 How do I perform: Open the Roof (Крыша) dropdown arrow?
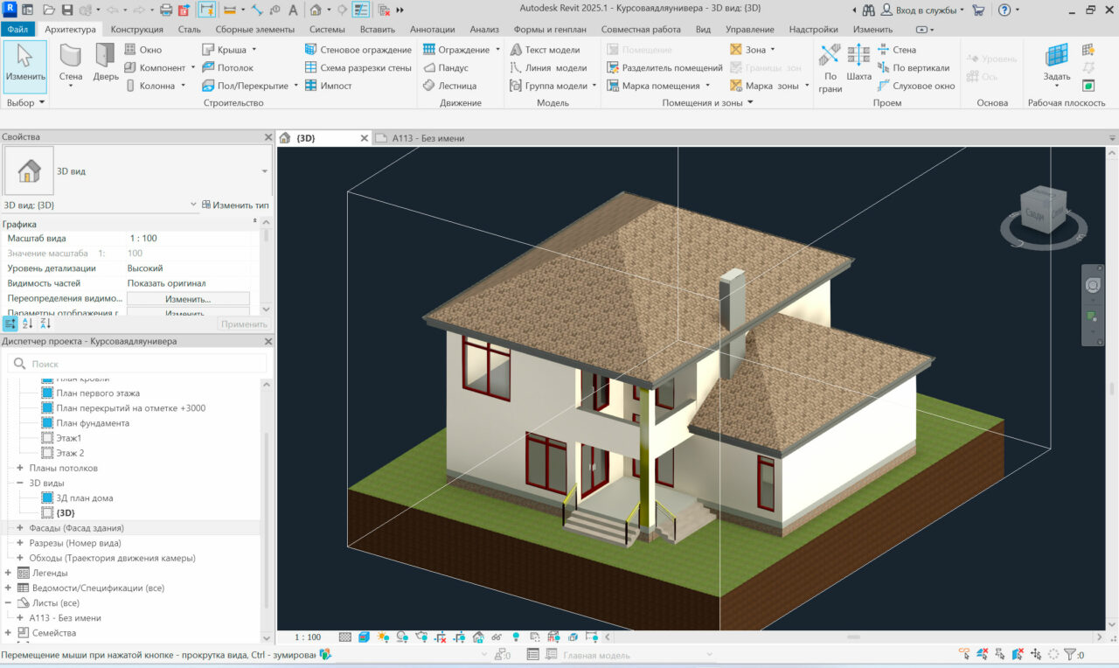click(x=254, y=50)
